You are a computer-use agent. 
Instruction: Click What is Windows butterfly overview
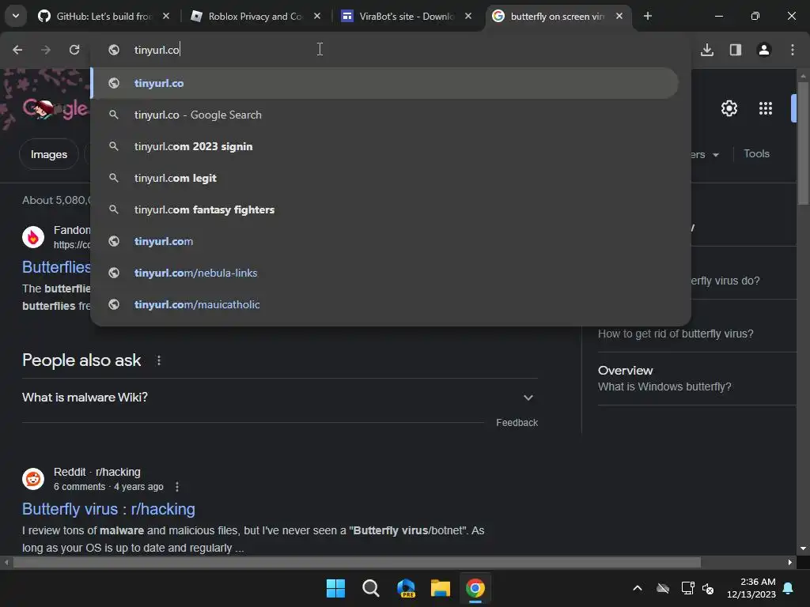click(664, 386)
